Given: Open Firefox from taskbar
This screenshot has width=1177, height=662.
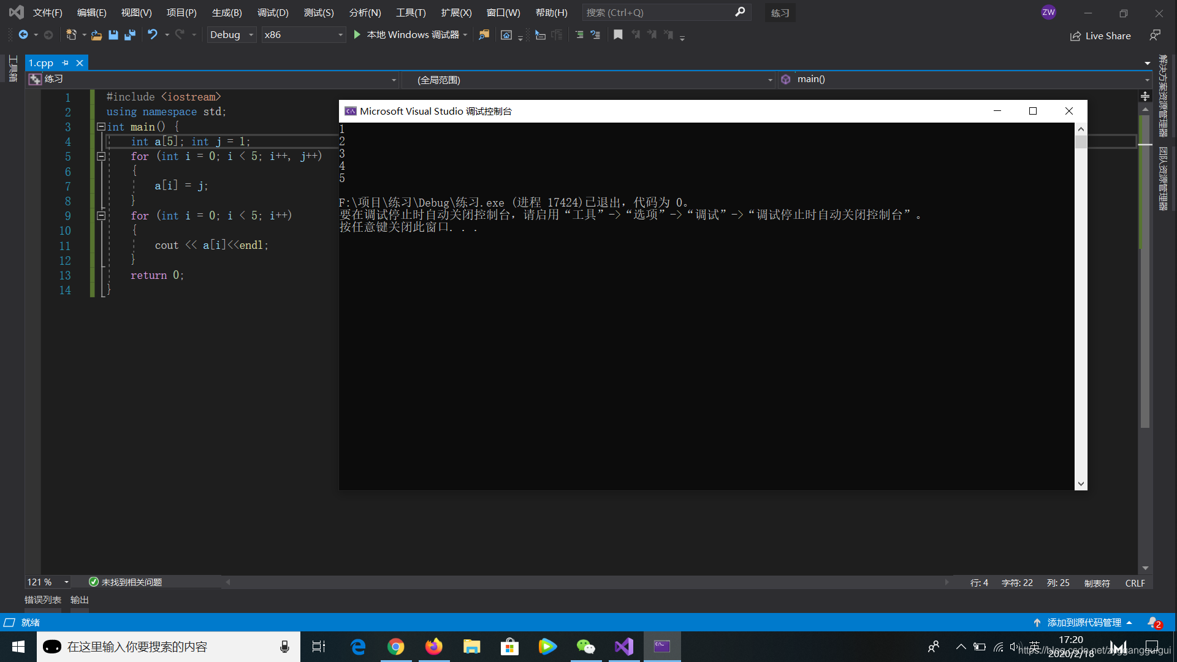Looking at the screenshot, I should click(x=434, y=647).
